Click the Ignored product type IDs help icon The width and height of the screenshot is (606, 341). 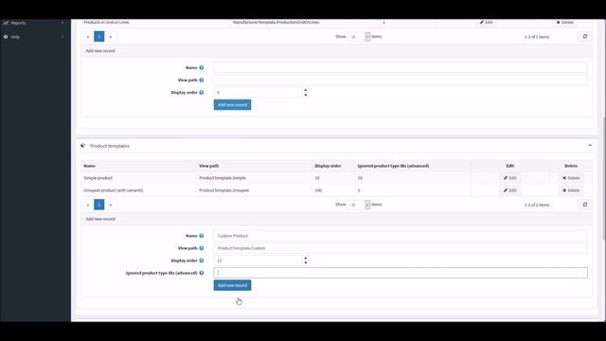(x=202, y=273)
